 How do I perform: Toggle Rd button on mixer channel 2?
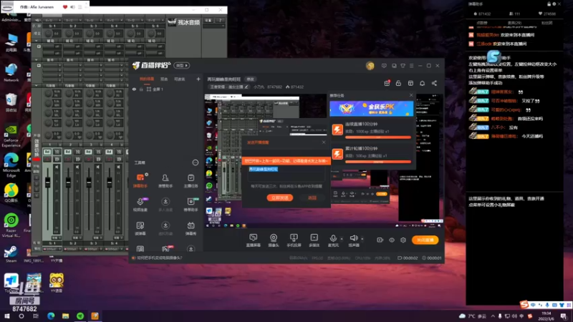click(68, 152)
